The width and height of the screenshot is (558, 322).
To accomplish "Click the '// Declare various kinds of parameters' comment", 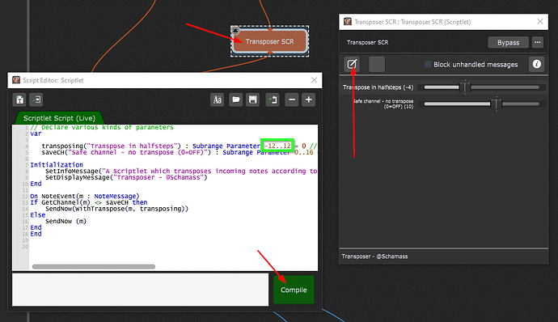I will [x=102, y=127].
